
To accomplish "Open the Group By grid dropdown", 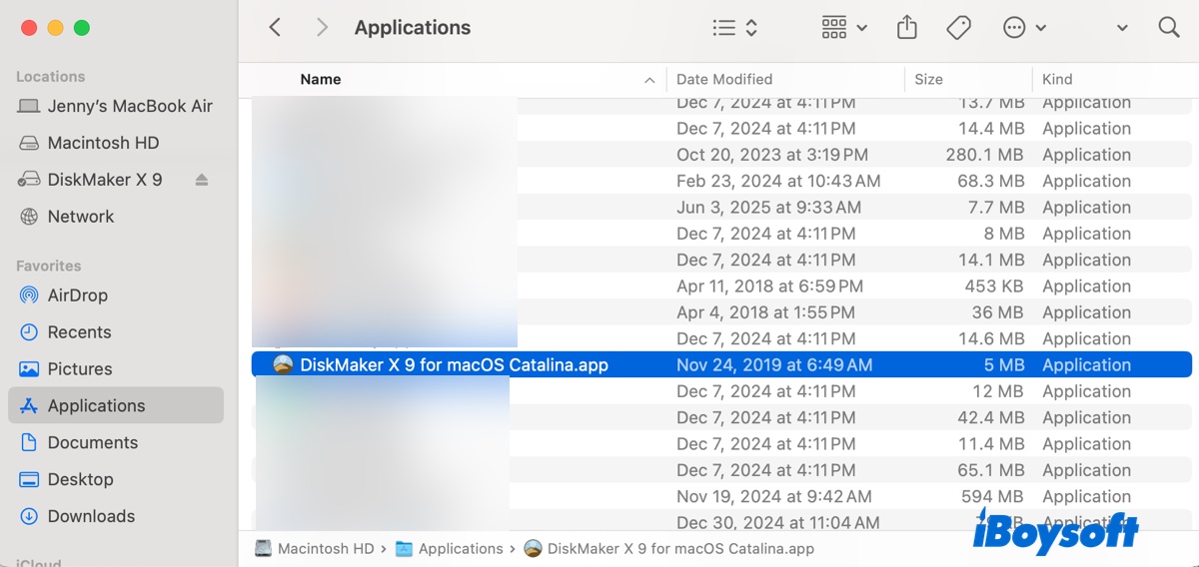I will point(844,28).
